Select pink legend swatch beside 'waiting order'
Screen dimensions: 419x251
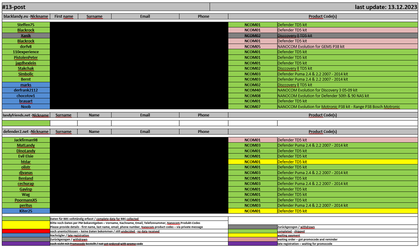pyautogui.click(x=252, y=239)
